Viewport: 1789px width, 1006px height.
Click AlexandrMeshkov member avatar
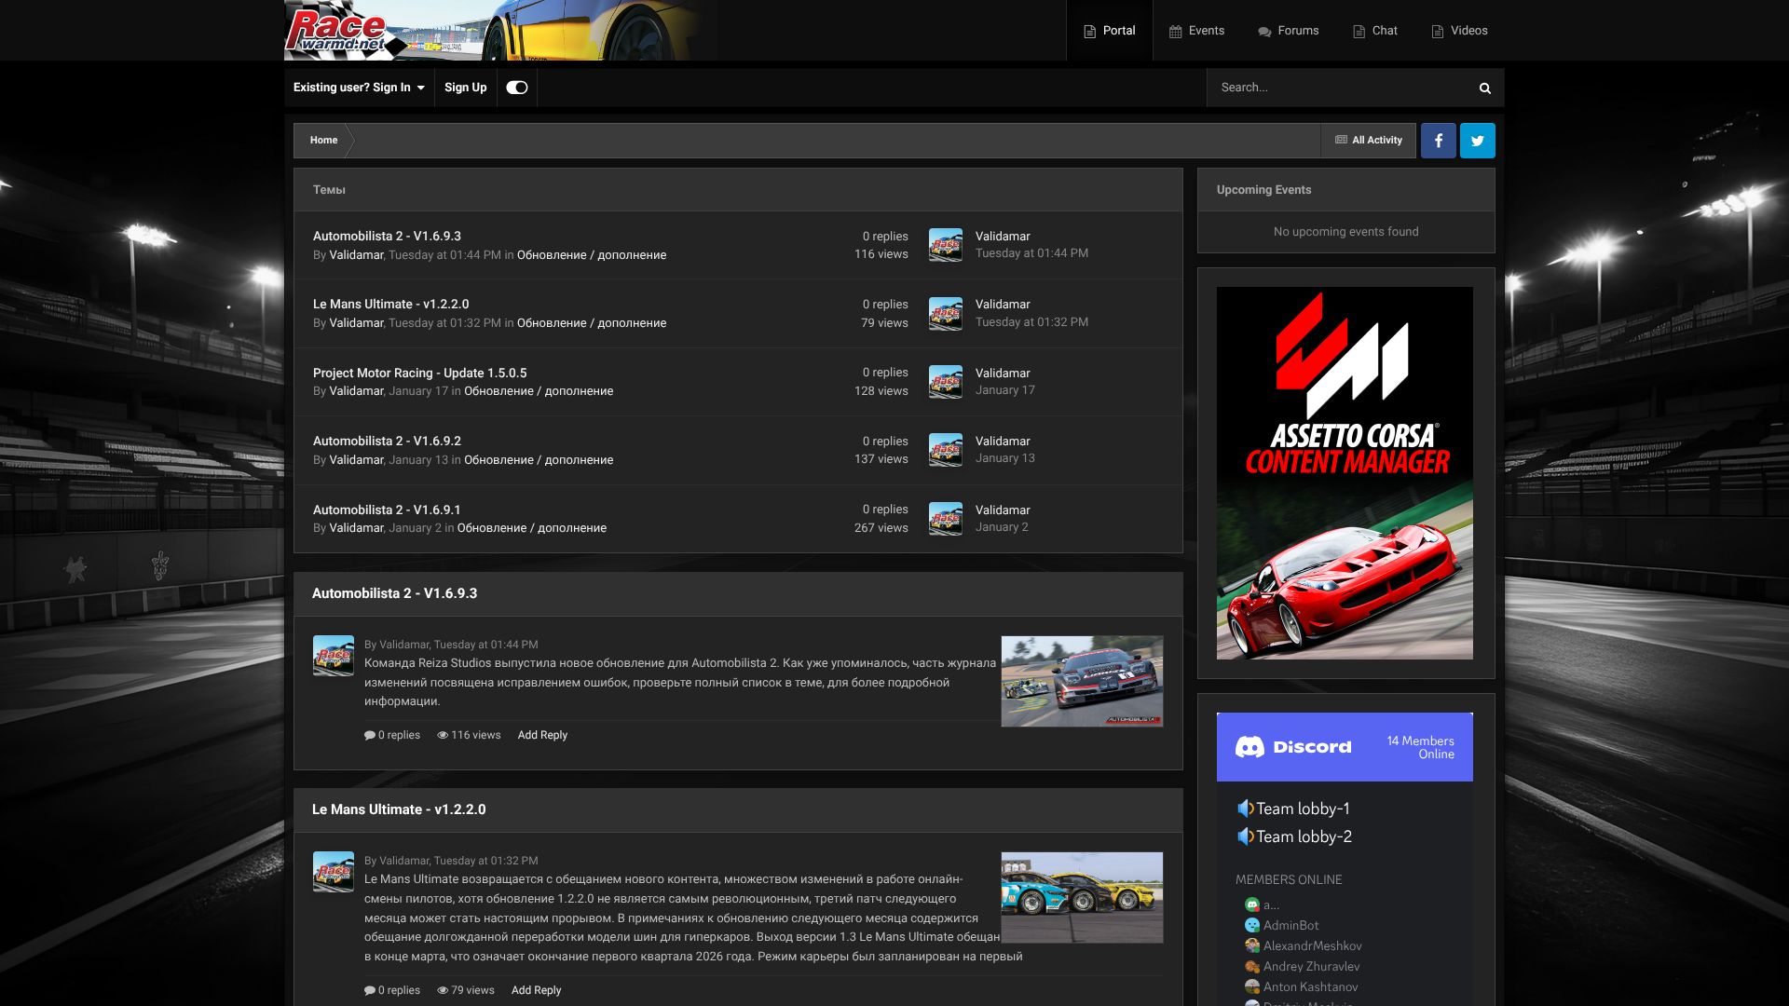pos(1252,945)
